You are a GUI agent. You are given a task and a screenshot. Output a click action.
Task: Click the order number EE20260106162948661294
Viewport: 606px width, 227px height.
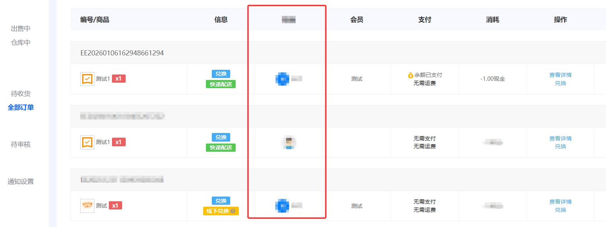coord(121,53)
